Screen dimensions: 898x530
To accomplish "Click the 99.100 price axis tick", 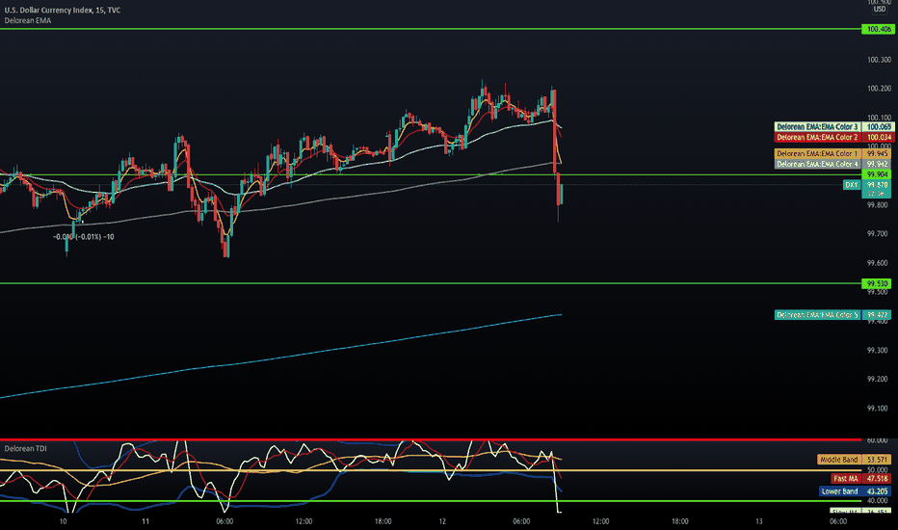I will 878,409.
